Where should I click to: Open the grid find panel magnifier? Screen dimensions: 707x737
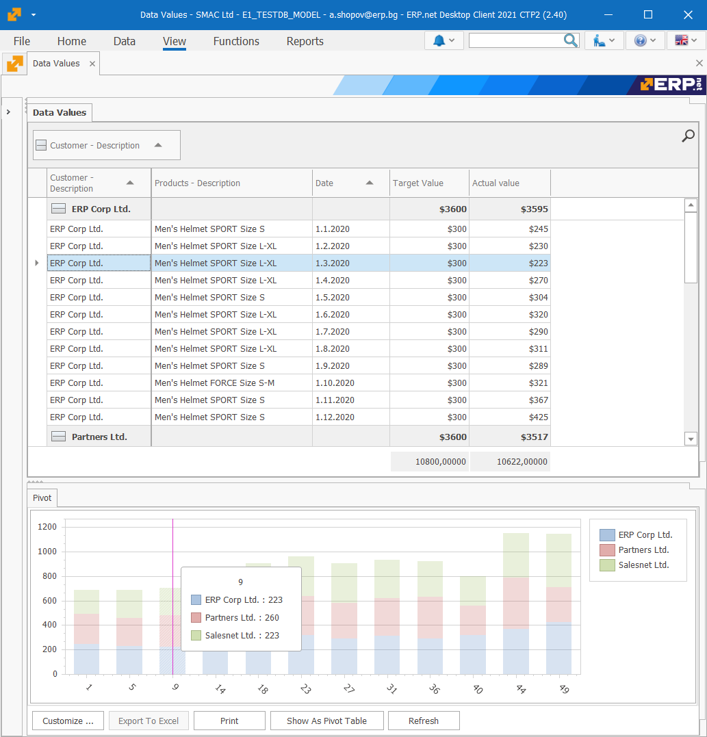coord(688,136)
